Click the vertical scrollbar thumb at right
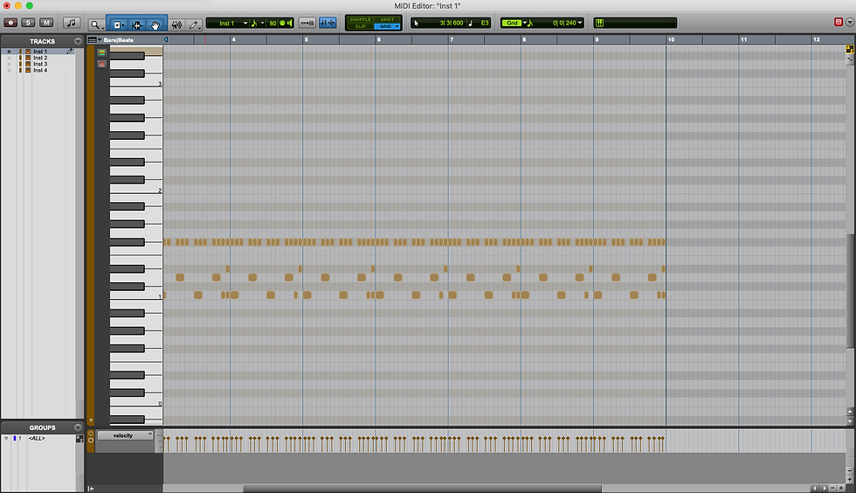The image size is (856, 493). [850, 289]
